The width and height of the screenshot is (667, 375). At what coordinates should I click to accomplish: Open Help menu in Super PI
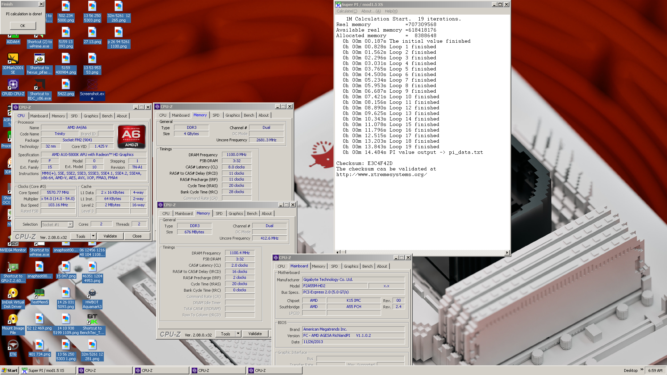coord(391,11)
